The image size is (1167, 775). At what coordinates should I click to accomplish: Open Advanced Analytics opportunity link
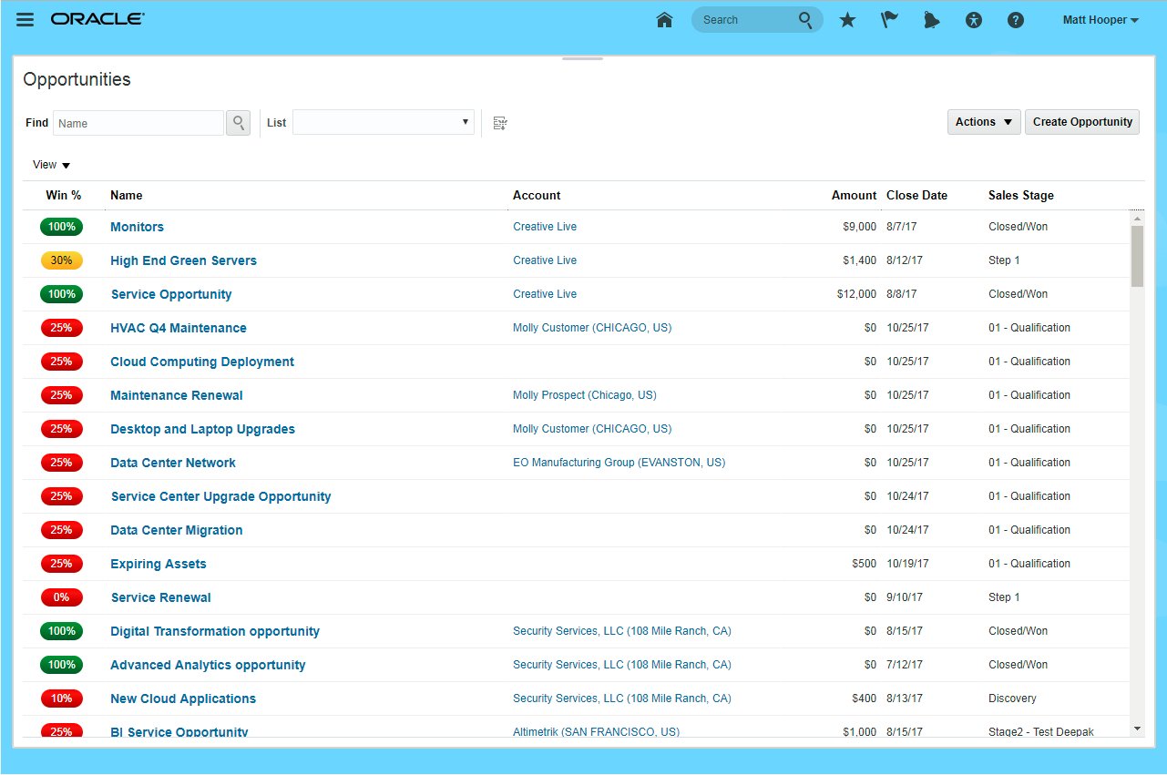208,665
